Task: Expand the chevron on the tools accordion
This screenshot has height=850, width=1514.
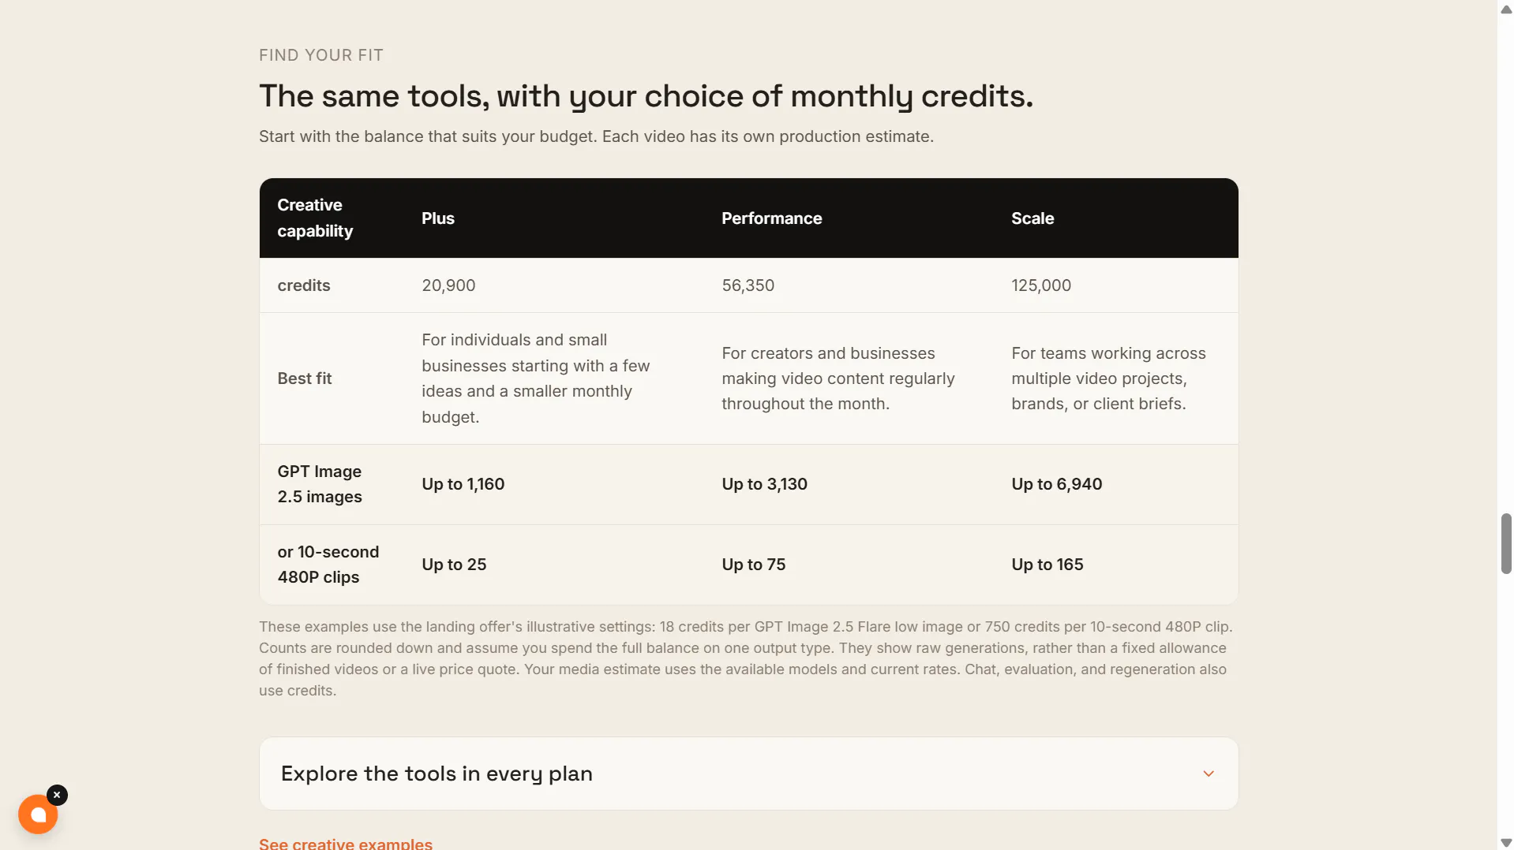Action: pyautogui.click(x=1208, y=774)
